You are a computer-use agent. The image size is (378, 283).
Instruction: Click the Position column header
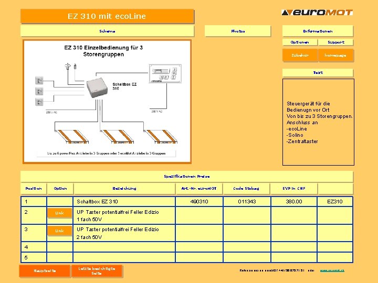pyautogui.click(x=34, y=189)
